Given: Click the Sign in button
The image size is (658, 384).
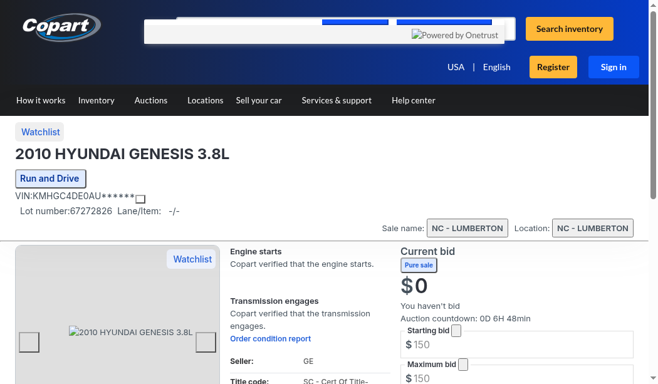Looking at the screenshot, I should (x=614, y=67).
